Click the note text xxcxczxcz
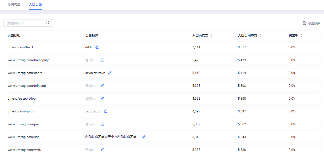Screen dimensions: 324x157 93,111
